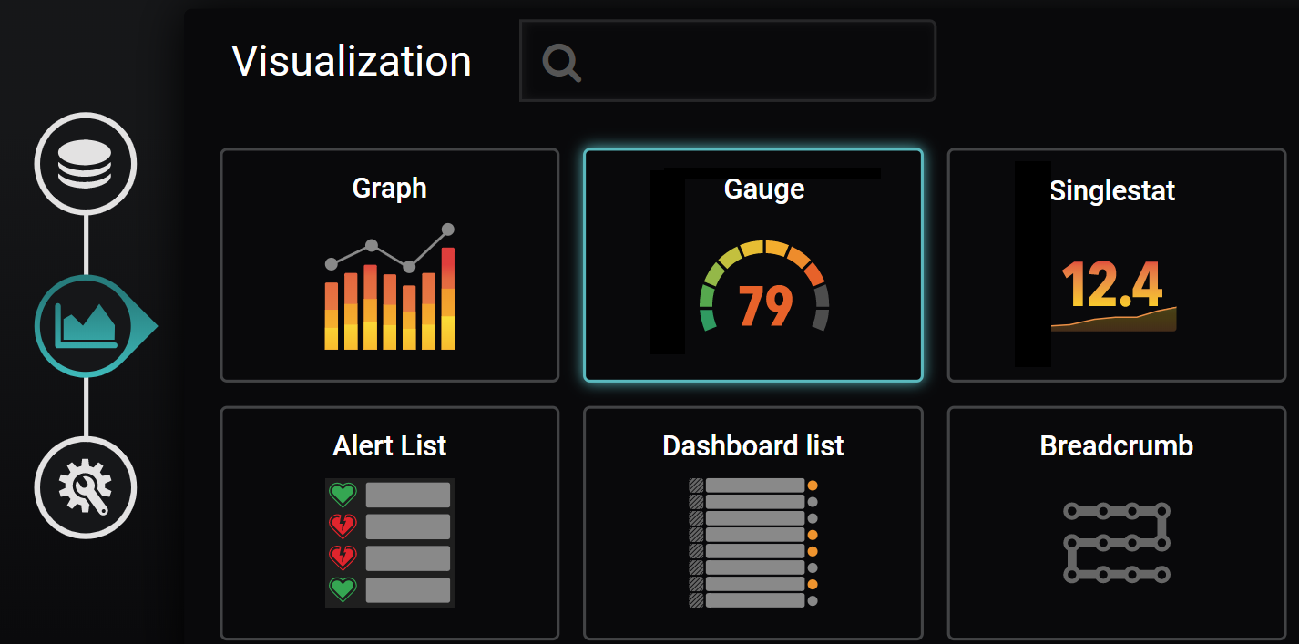Click the Visualization heading text
The width and height of the screenshot is (1299, 644).
[x=352, y=61]
